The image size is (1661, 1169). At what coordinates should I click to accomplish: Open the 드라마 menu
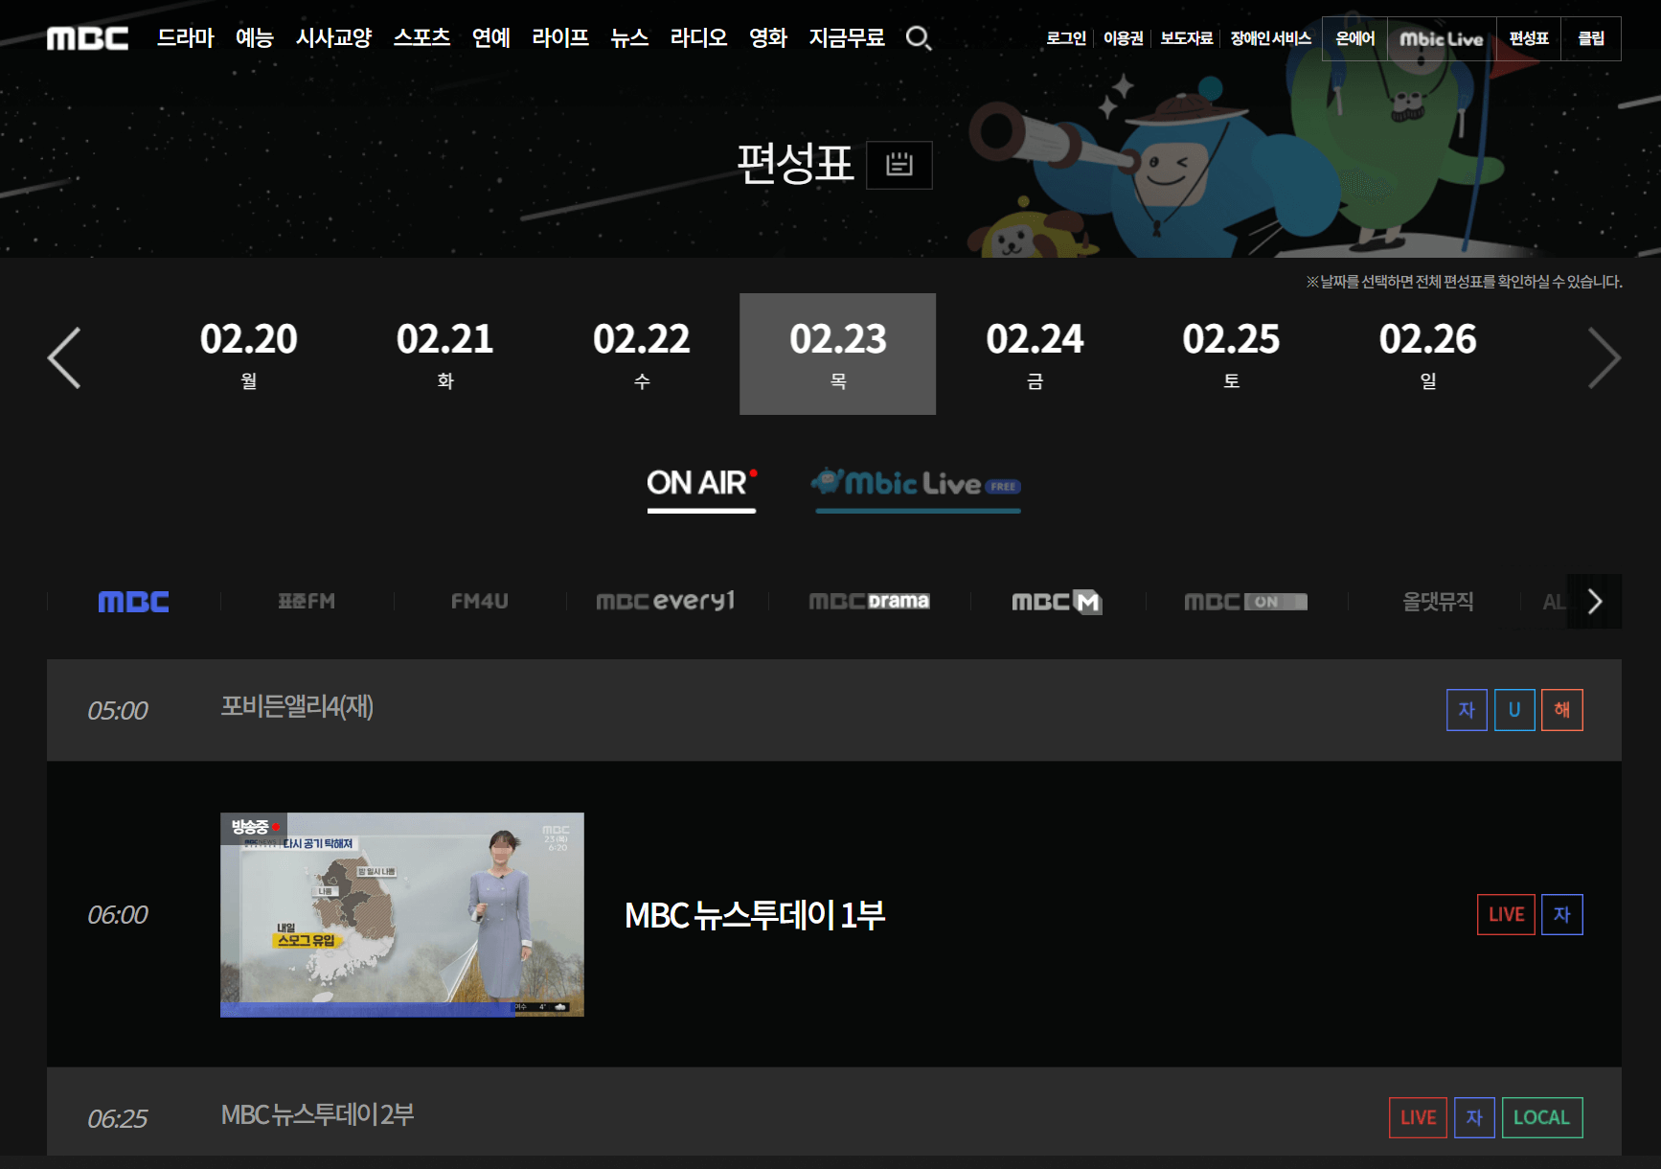[185, 38]
